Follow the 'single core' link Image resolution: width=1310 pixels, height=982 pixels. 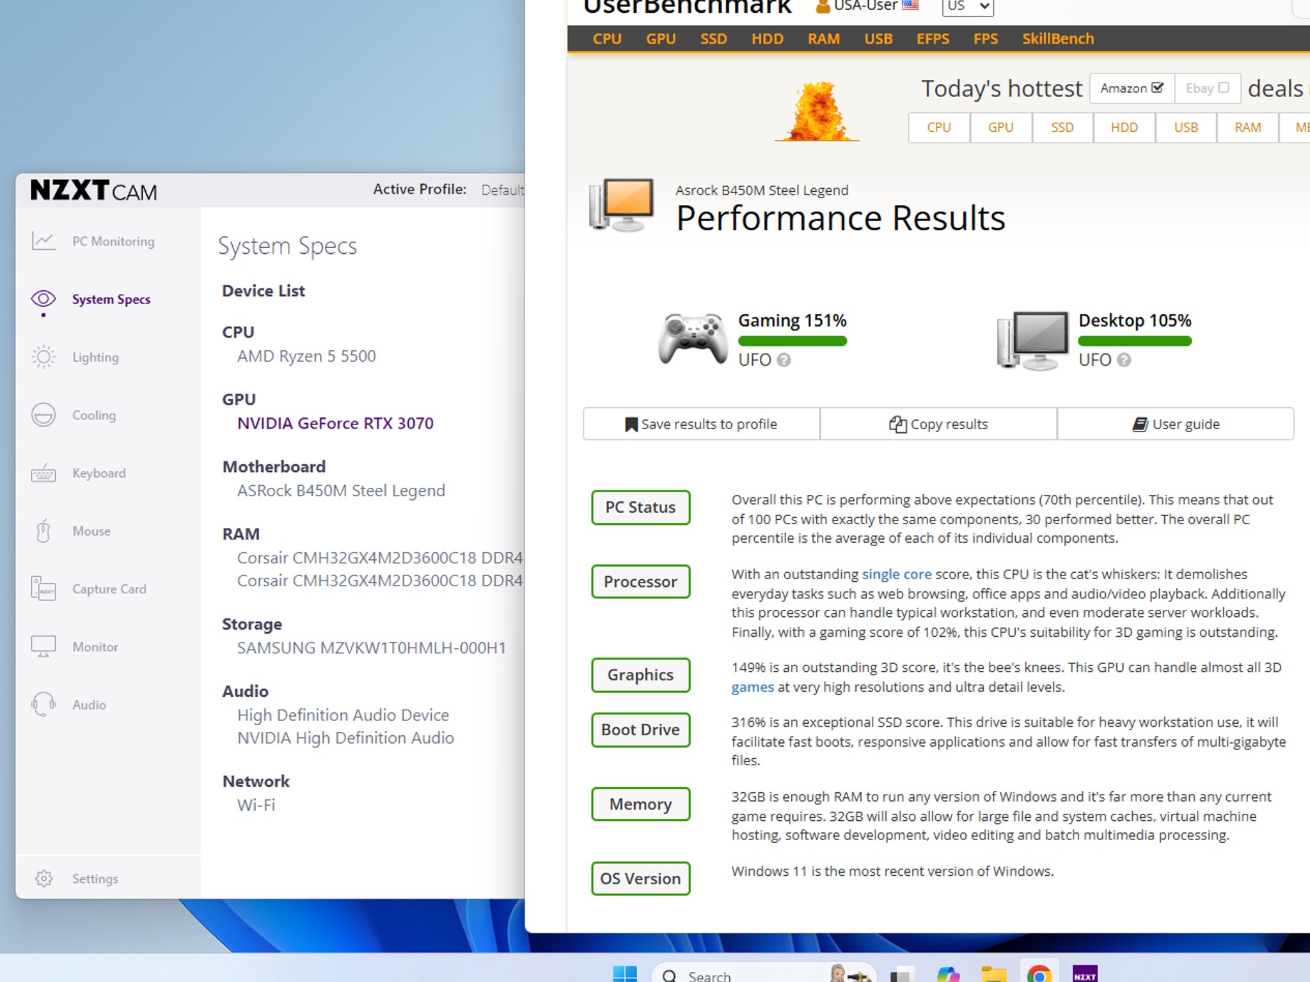click(x=896, y=574)
